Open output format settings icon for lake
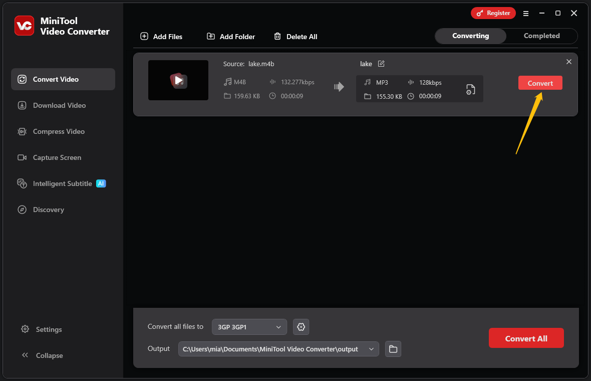 point(470,89)
